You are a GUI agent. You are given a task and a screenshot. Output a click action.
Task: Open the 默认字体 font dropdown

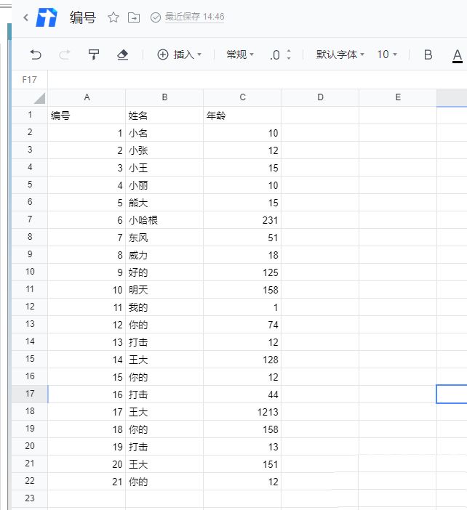(340, 54)
